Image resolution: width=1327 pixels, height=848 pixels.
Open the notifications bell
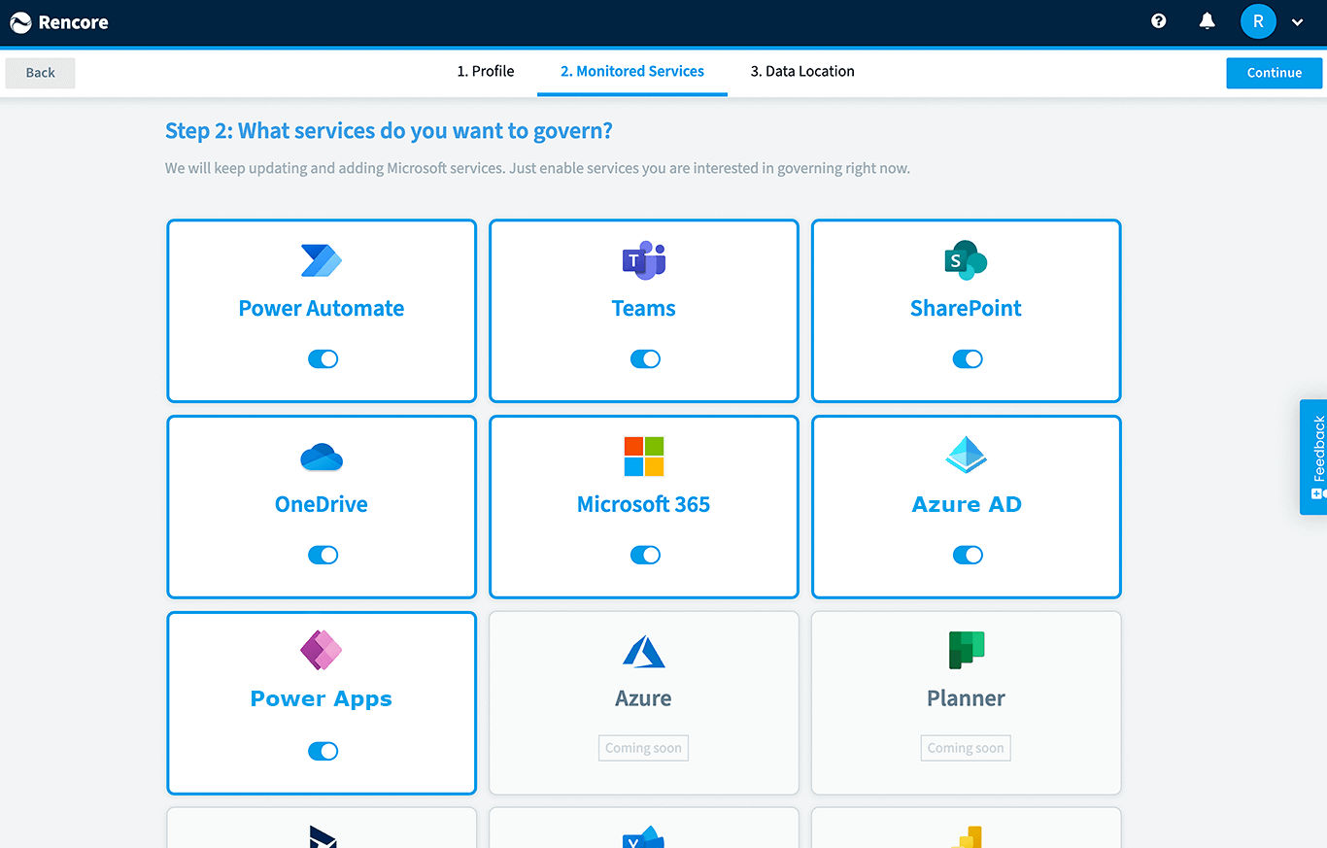coord(1207,20)
